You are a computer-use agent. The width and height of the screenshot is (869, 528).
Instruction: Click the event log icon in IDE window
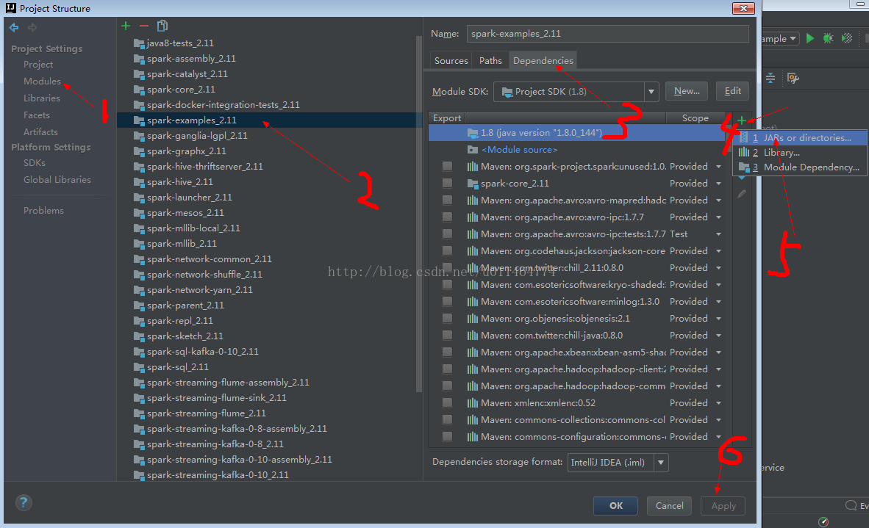(x=851, y=505)
